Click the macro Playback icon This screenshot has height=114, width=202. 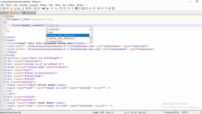106,9
